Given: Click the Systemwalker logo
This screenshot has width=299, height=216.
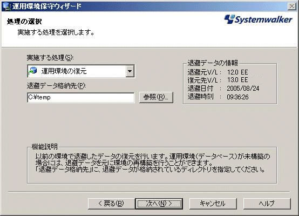Looking at the screenshot, I should coord(258,19).
